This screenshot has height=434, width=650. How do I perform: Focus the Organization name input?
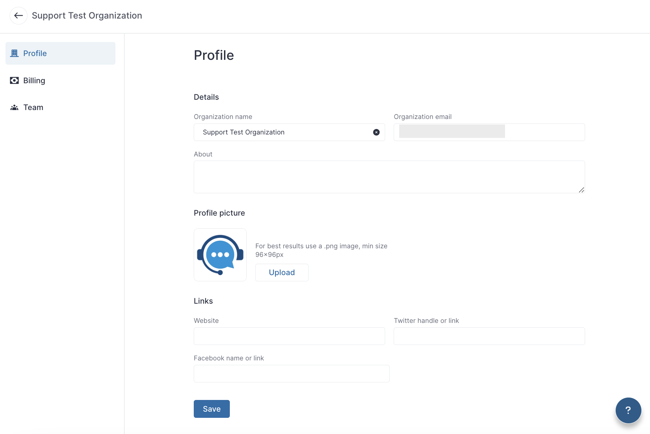tap(289, 132)
